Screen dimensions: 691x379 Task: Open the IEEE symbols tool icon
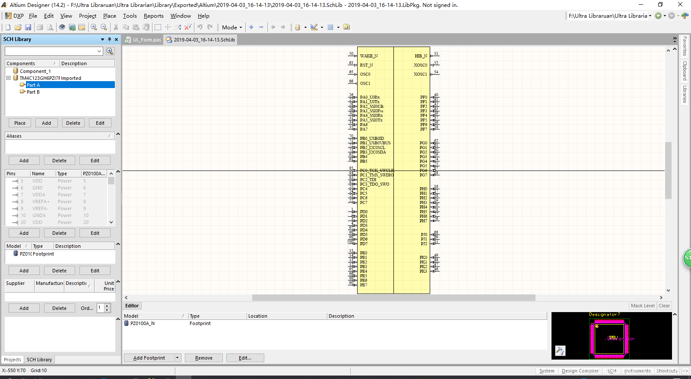tap(298, 27)
